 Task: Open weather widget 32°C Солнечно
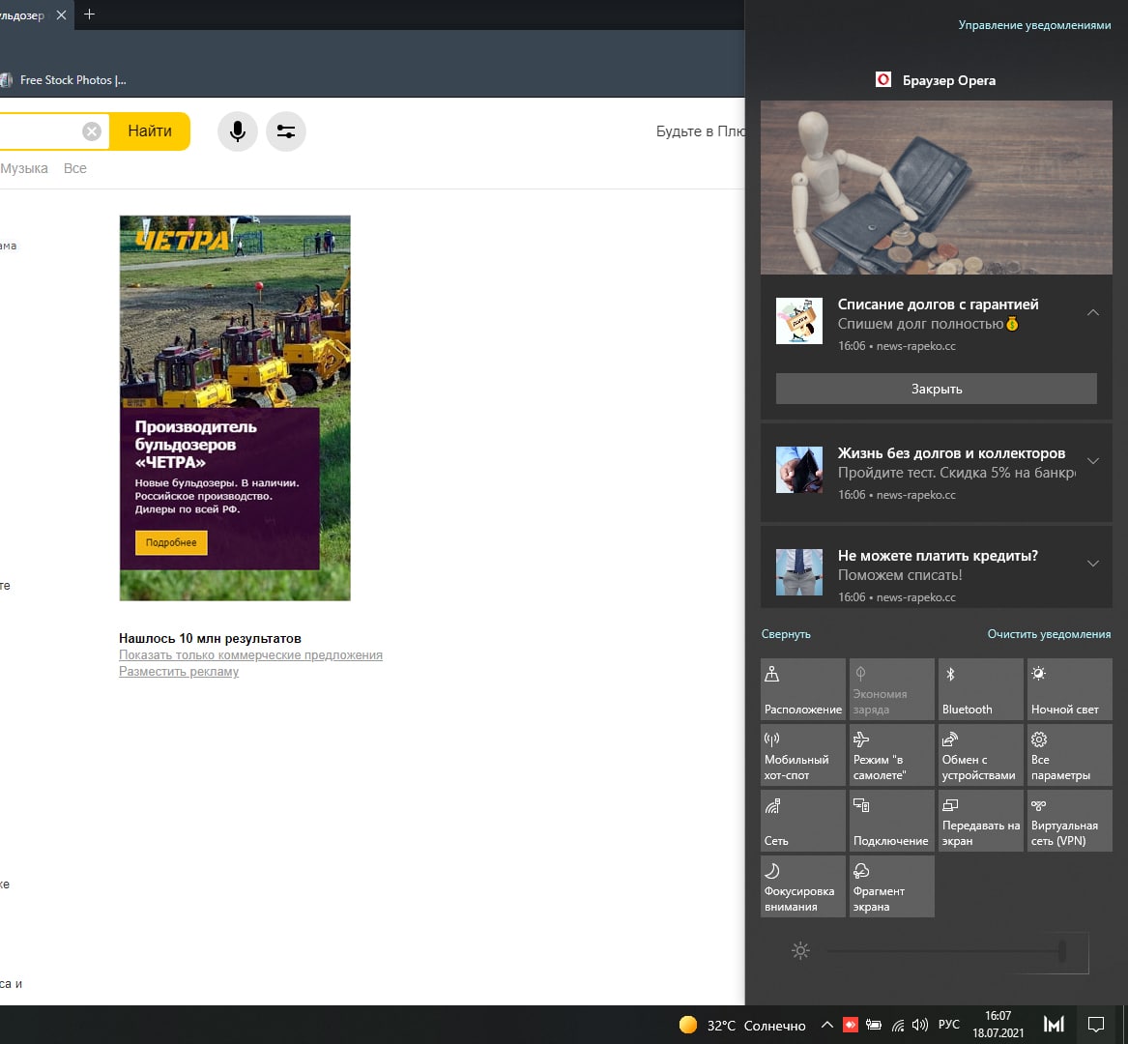[741, 1026]
